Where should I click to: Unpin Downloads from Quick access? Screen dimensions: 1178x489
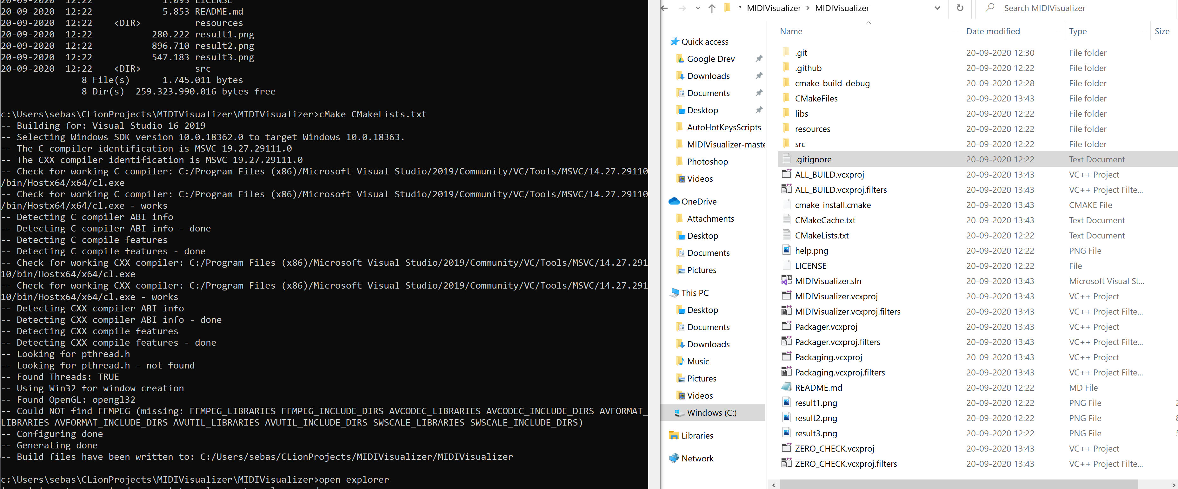tap(759, 75)
